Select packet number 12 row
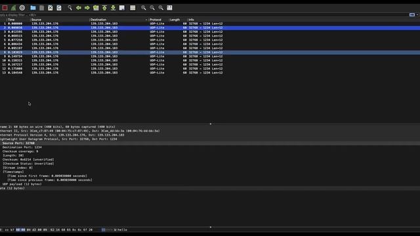Image resolution: width=420 pixels, height=236 pixels. click(210, 69)
